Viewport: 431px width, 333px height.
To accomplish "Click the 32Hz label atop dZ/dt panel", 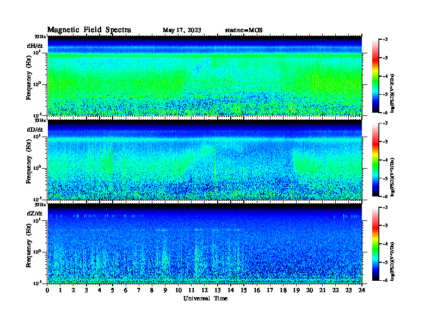I will [40, 205].
